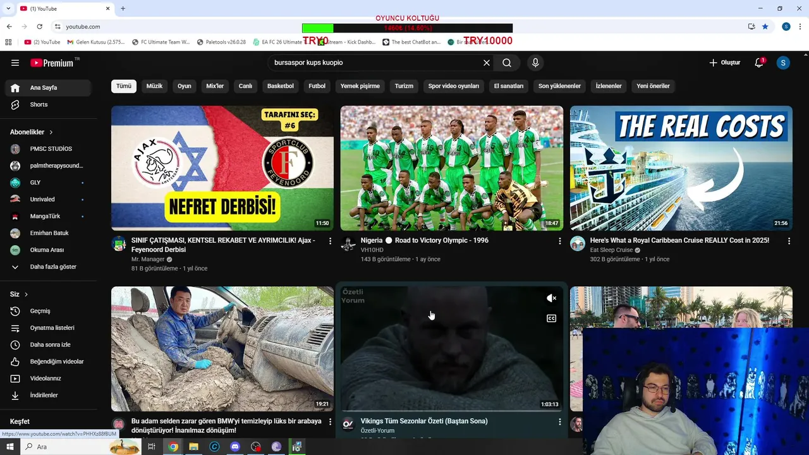The image size is (809, 455).
Task: Select the Oyun filter chip
Action: point(184,86)
